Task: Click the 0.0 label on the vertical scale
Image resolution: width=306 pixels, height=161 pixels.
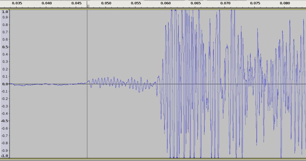Action: 5,84
